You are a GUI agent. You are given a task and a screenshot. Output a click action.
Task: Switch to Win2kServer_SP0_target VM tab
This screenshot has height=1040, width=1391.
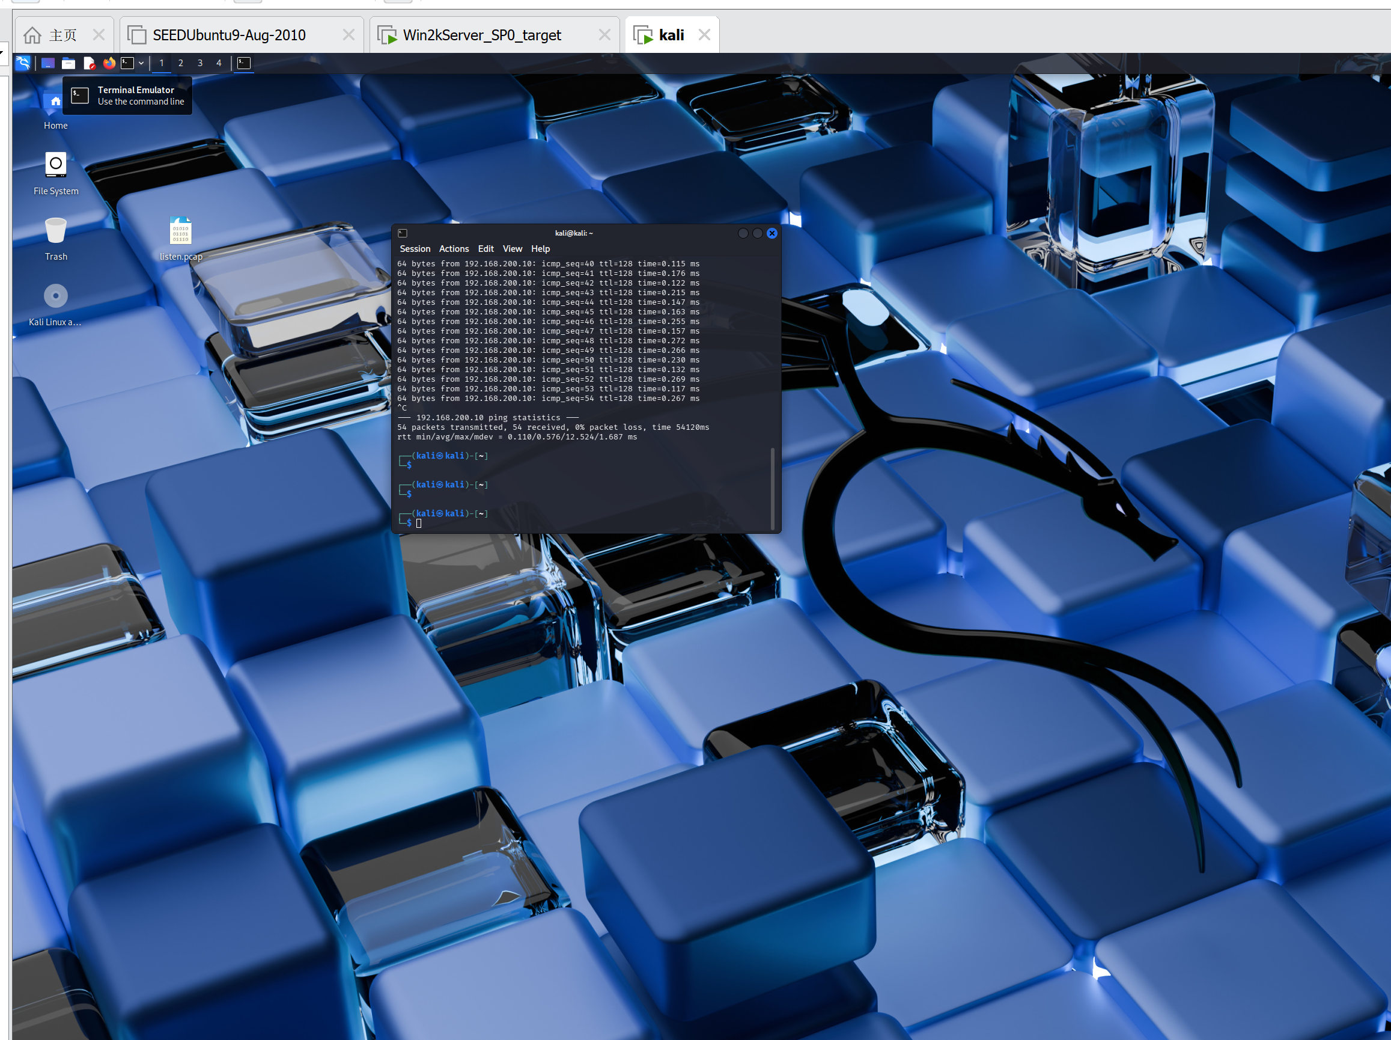click(482, 35)
